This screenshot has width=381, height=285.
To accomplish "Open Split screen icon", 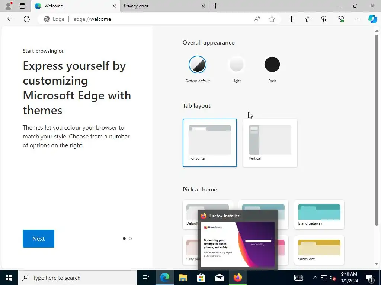I will (x=291, y=19).
